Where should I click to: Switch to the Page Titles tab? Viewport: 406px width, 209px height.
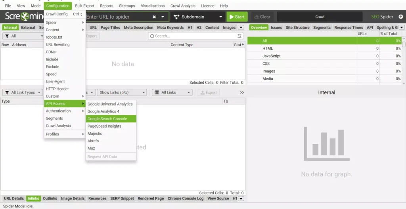tap(110, 27)
